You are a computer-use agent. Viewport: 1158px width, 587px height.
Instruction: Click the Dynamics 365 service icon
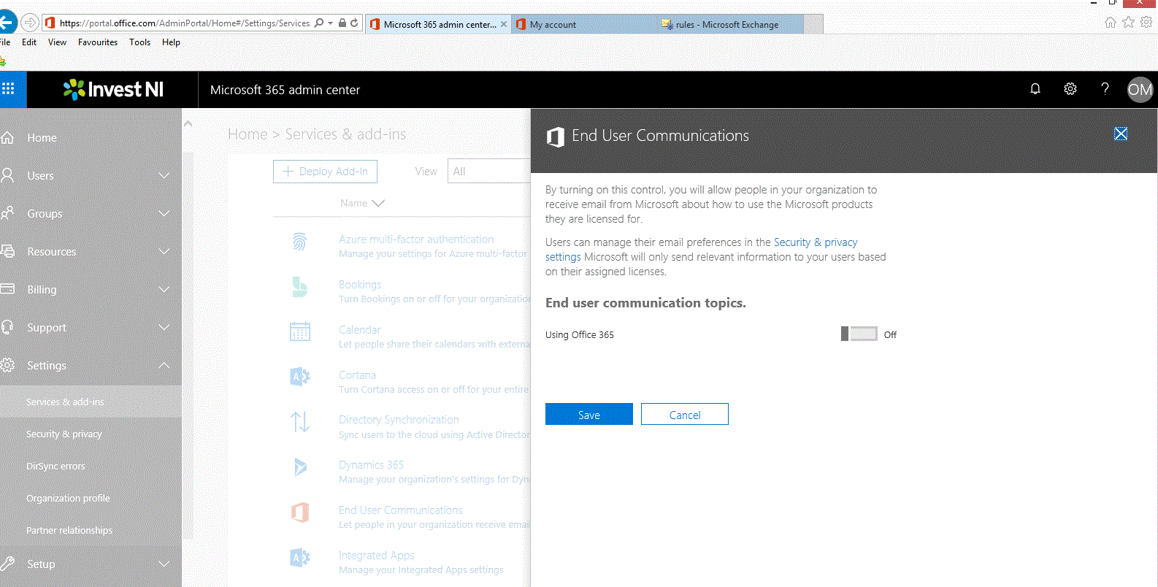[x=300, y=467]
